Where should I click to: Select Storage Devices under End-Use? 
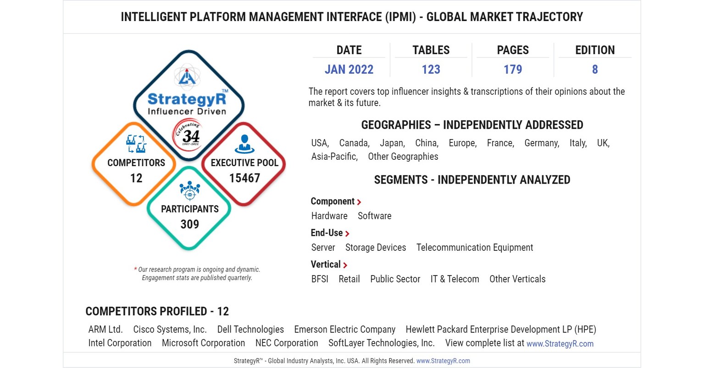[376, 248]
